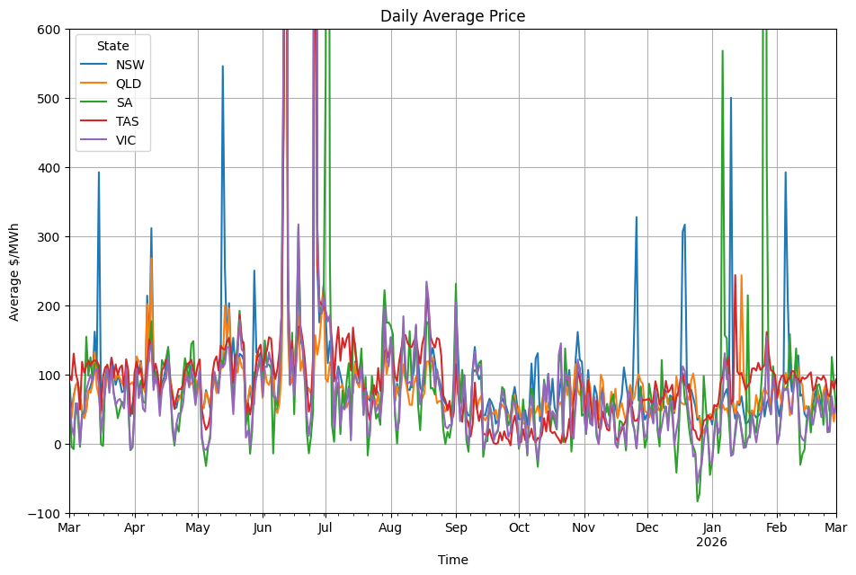The width and height of the screenshot is (856, 575).
Task: Click the blue NSW spike in late November
Action: tap(636, 217)
